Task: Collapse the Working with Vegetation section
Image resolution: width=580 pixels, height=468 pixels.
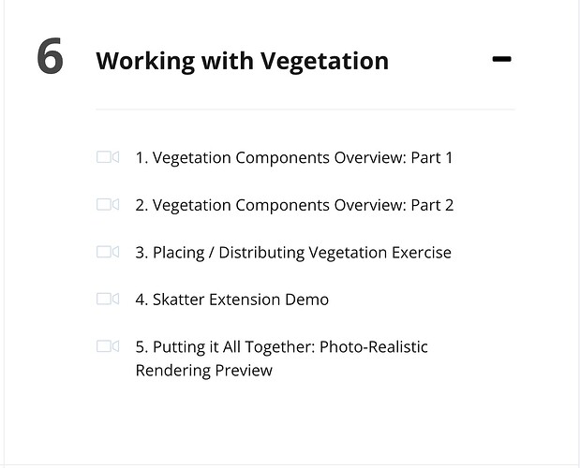Action: (x=501, y=59)
